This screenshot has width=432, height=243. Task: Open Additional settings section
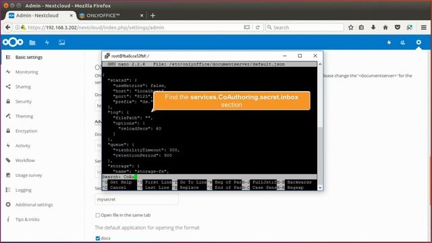[34, 205]
